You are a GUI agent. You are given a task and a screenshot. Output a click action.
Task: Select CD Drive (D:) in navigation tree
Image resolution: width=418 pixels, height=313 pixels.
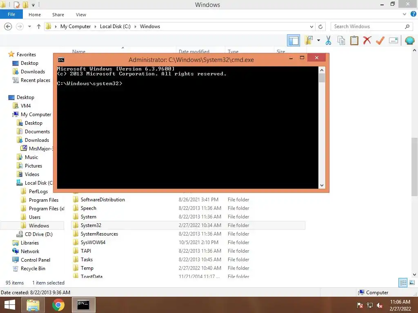(38, 234)
